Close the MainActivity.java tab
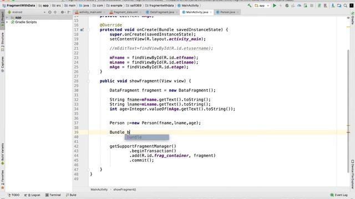Screen dimensions: 355x199 point(211,12)
